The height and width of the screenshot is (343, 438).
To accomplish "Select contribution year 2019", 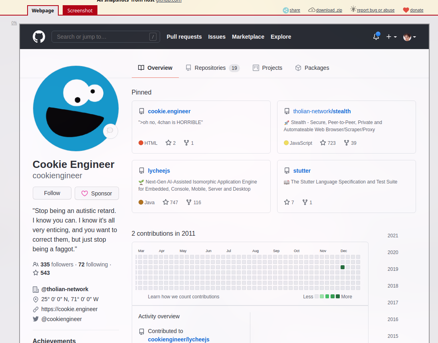I will pos(393,269).
